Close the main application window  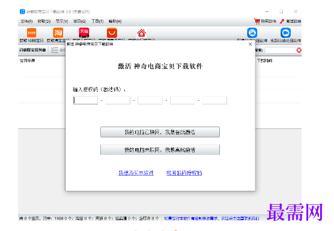point(296,11)
